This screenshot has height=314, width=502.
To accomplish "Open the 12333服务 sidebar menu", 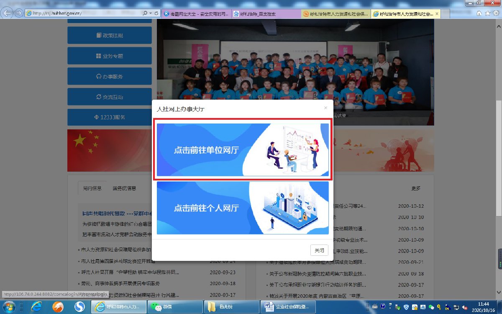I will (110, 117).
